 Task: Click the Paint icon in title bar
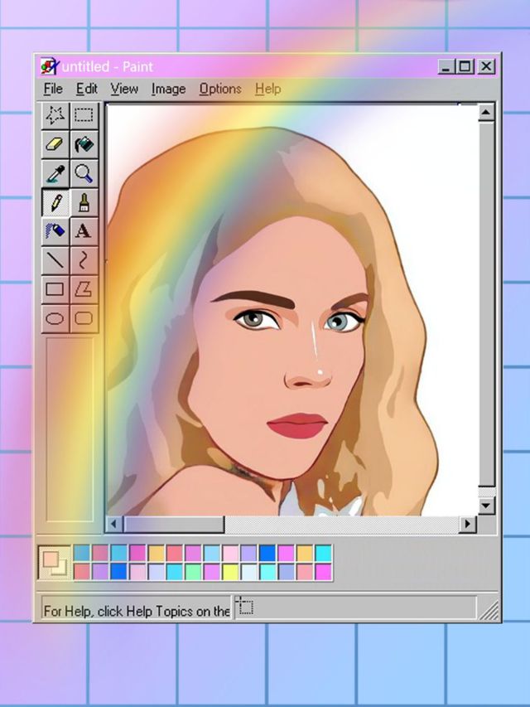coord(50,66)
